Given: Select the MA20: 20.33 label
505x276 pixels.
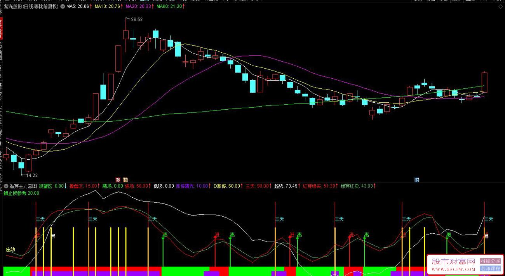Looking at the screenshot, I should point(140,7).
